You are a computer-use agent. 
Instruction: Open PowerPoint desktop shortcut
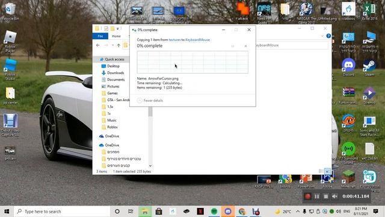pos(306,181)
